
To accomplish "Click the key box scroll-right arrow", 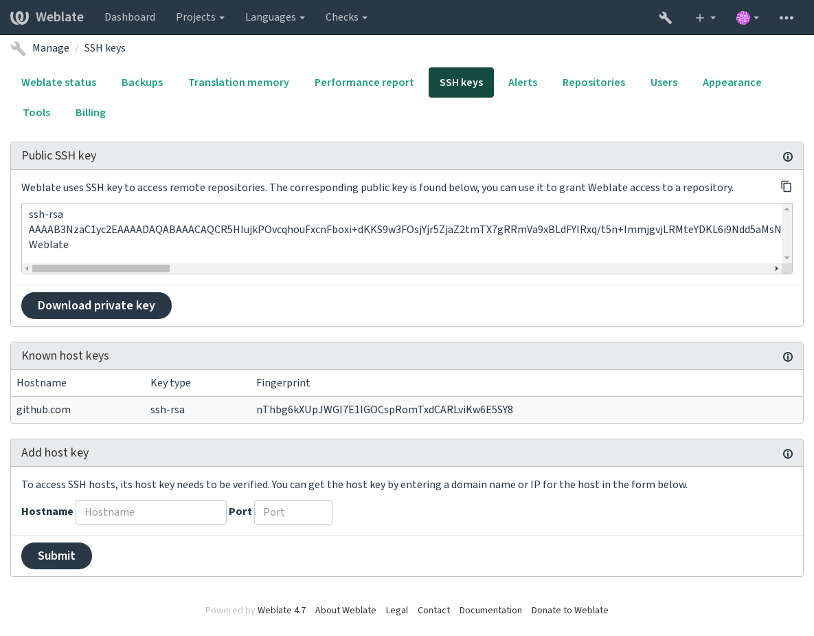I will (777, 269).
